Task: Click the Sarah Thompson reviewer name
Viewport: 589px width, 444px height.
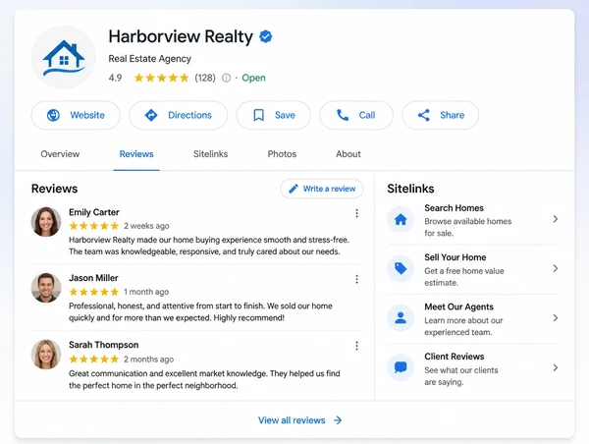Action: pos(104,345)
